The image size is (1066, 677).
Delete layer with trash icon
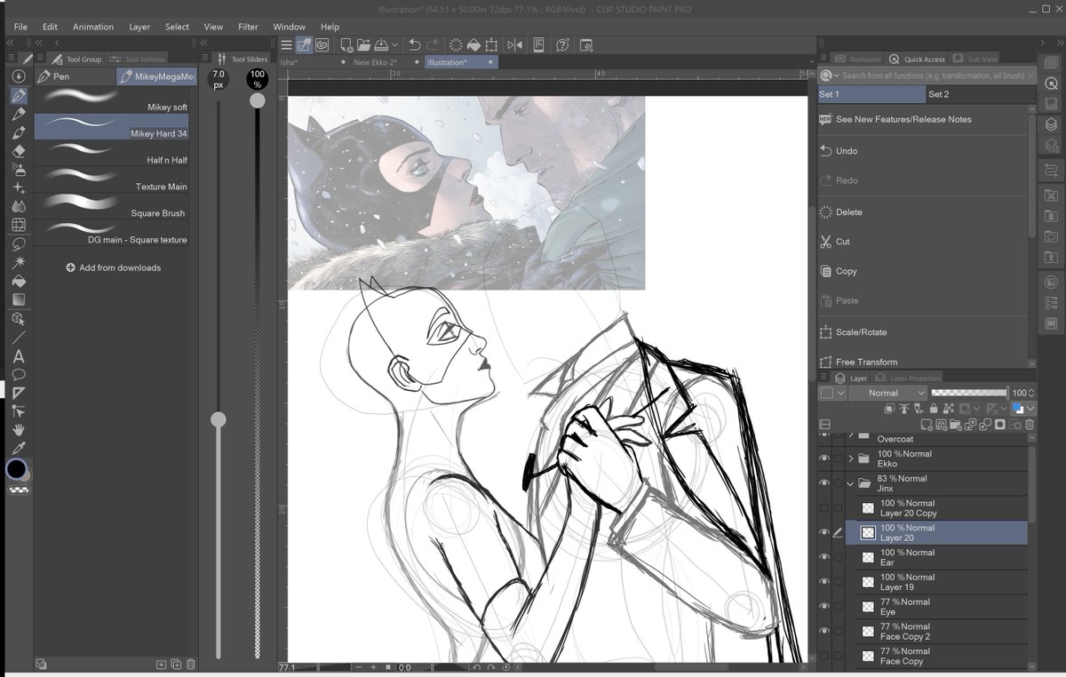[1029, 425]
